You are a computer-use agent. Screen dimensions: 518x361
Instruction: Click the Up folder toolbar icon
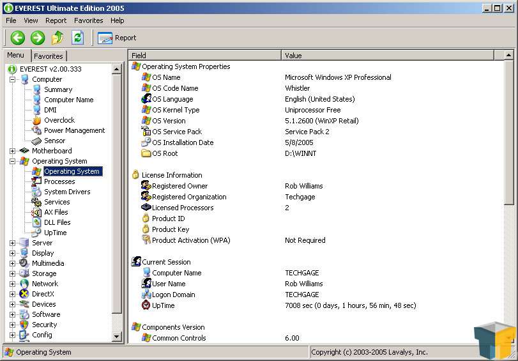[57, 38]
